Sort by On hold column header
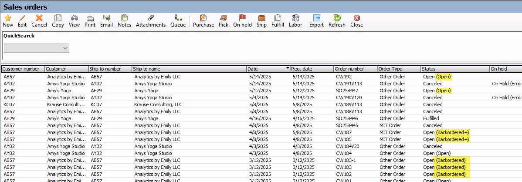 tap(505, 69)
